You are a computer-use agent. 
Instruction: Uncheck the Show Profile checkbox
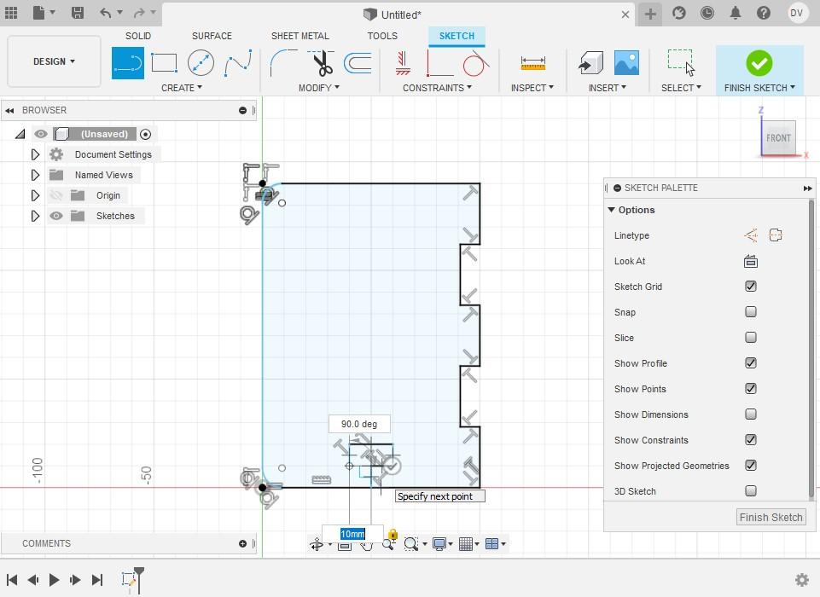751,363
